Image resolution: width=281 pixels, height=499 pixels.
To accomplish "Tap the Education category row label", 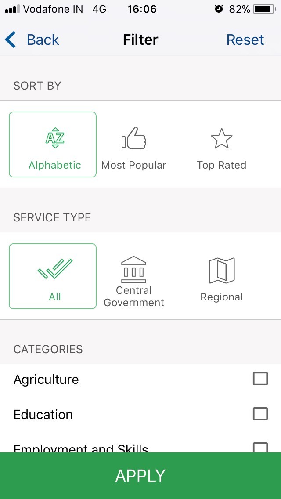I will (43, 415).
